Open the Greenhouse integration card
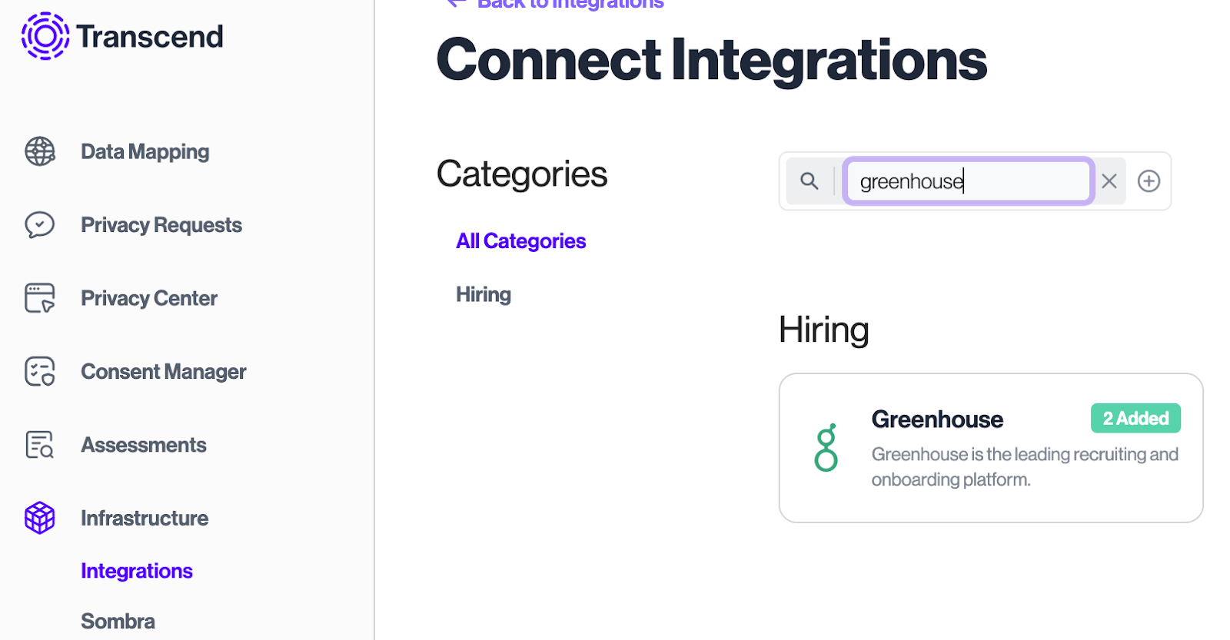This screenshot has height=640, width=1230. click(x=991, y=448)
